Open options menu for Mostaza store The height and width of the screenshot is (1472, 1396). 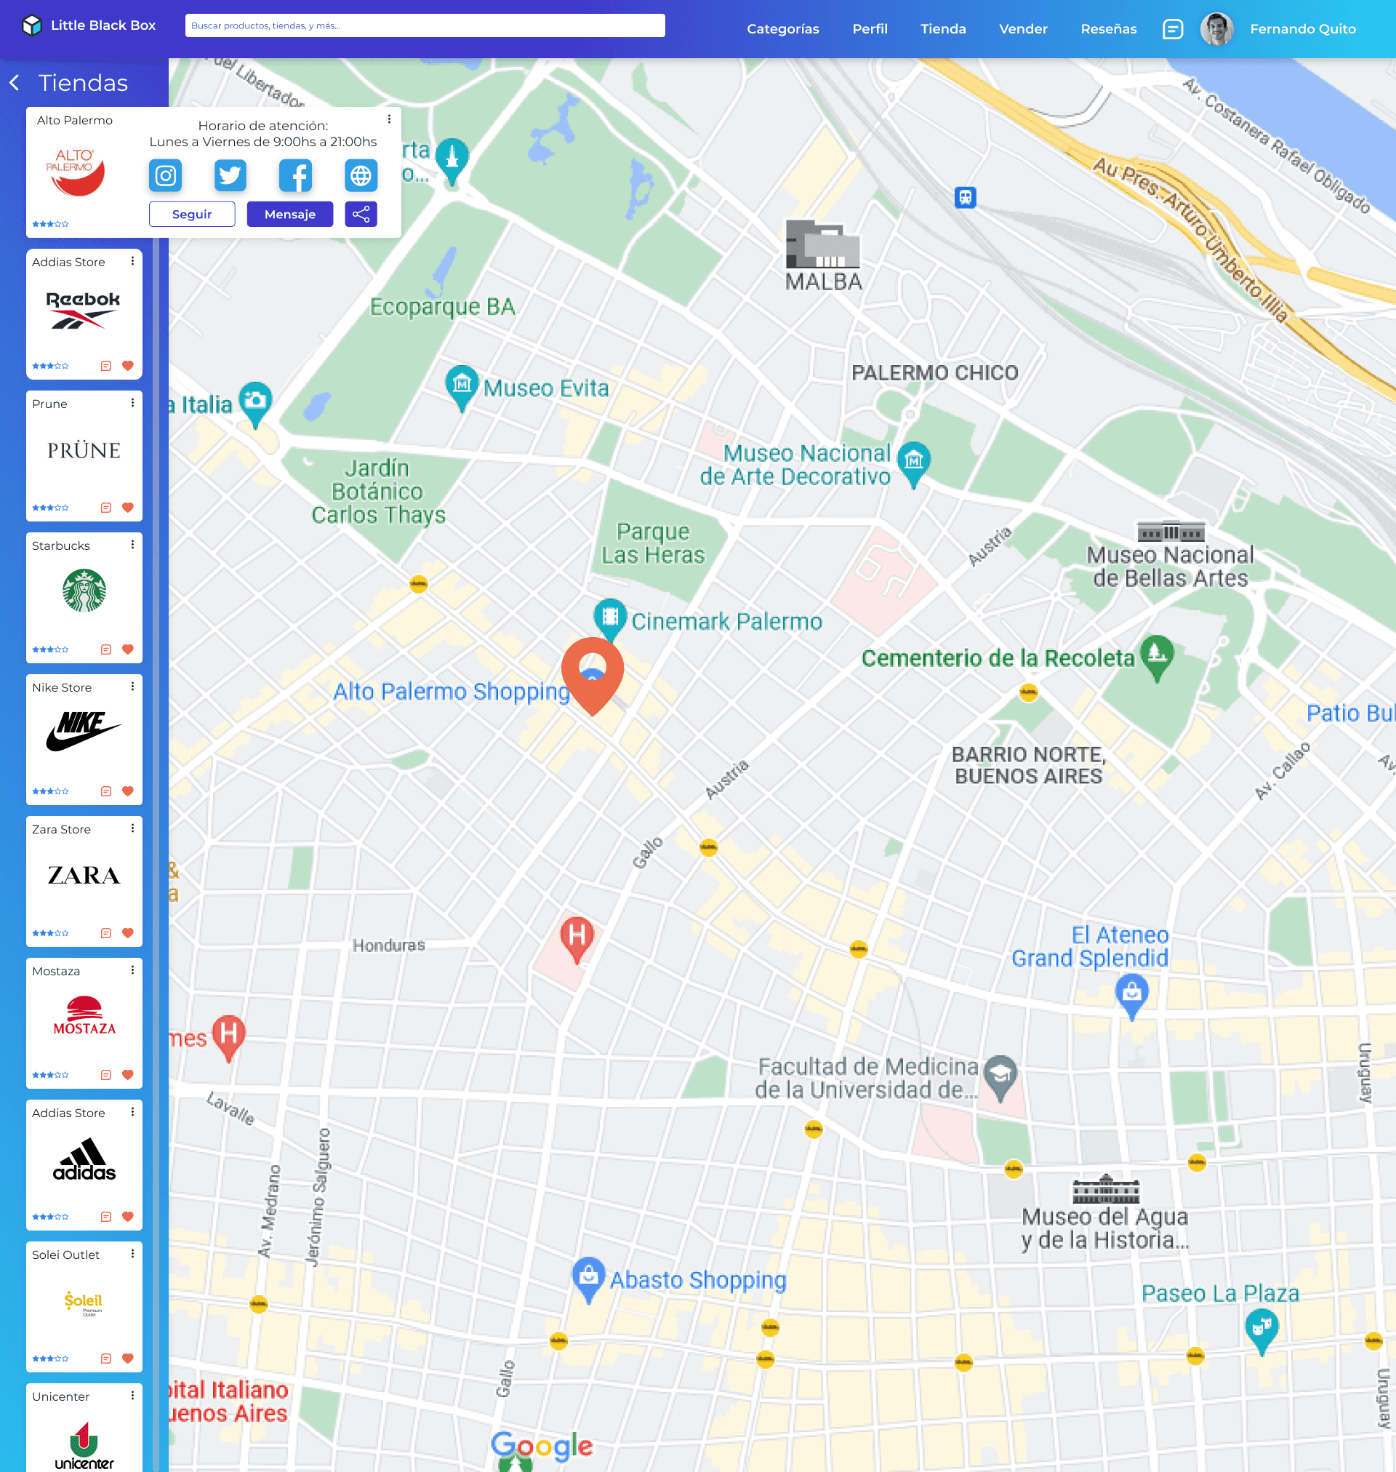[132, 969]
